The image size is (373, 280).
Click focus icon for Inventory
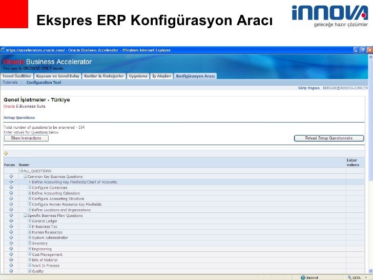[x=11, y=243]
